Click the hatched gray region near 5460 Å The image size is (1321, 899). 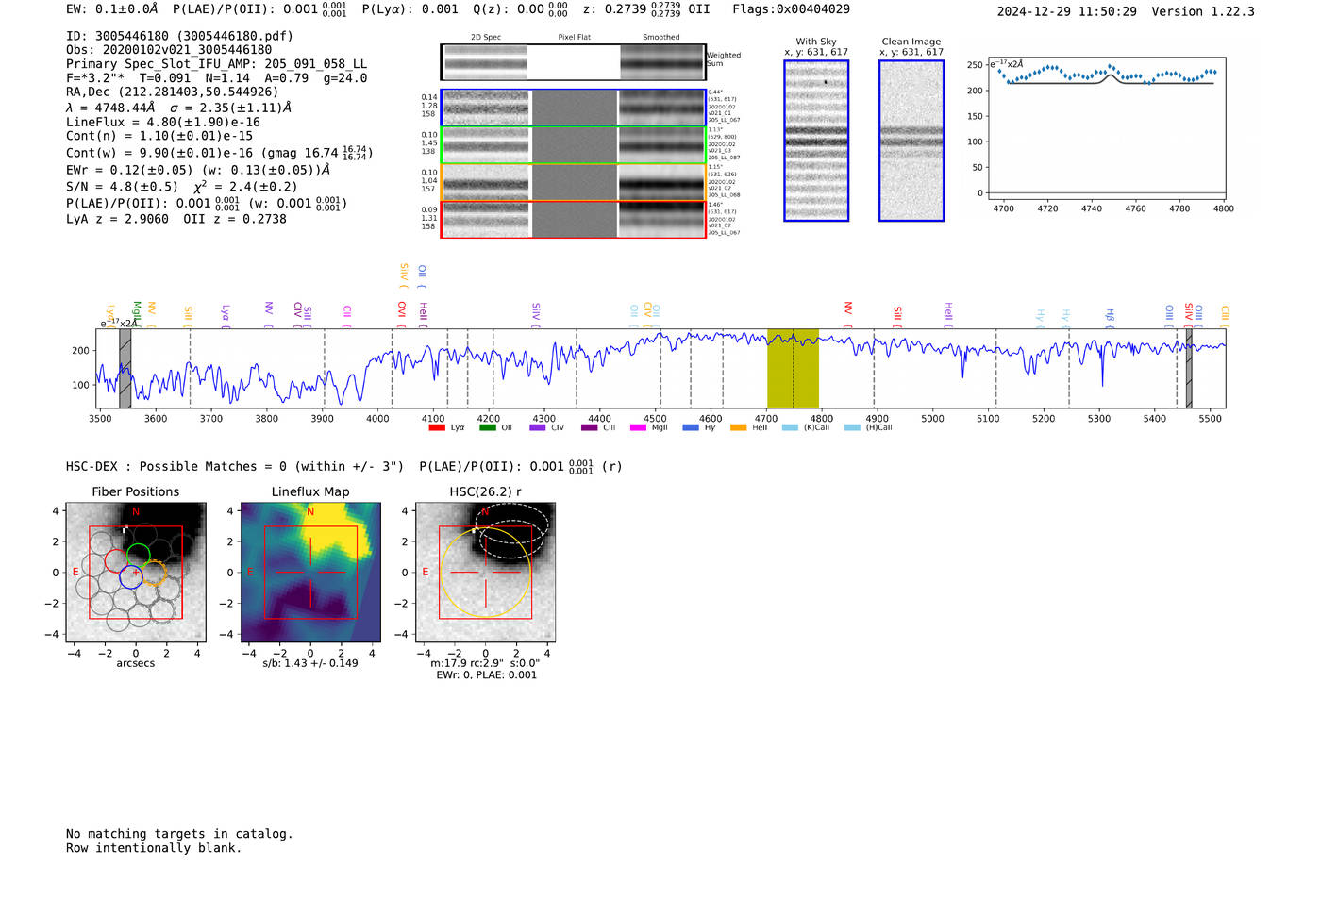coord(1189,369)
